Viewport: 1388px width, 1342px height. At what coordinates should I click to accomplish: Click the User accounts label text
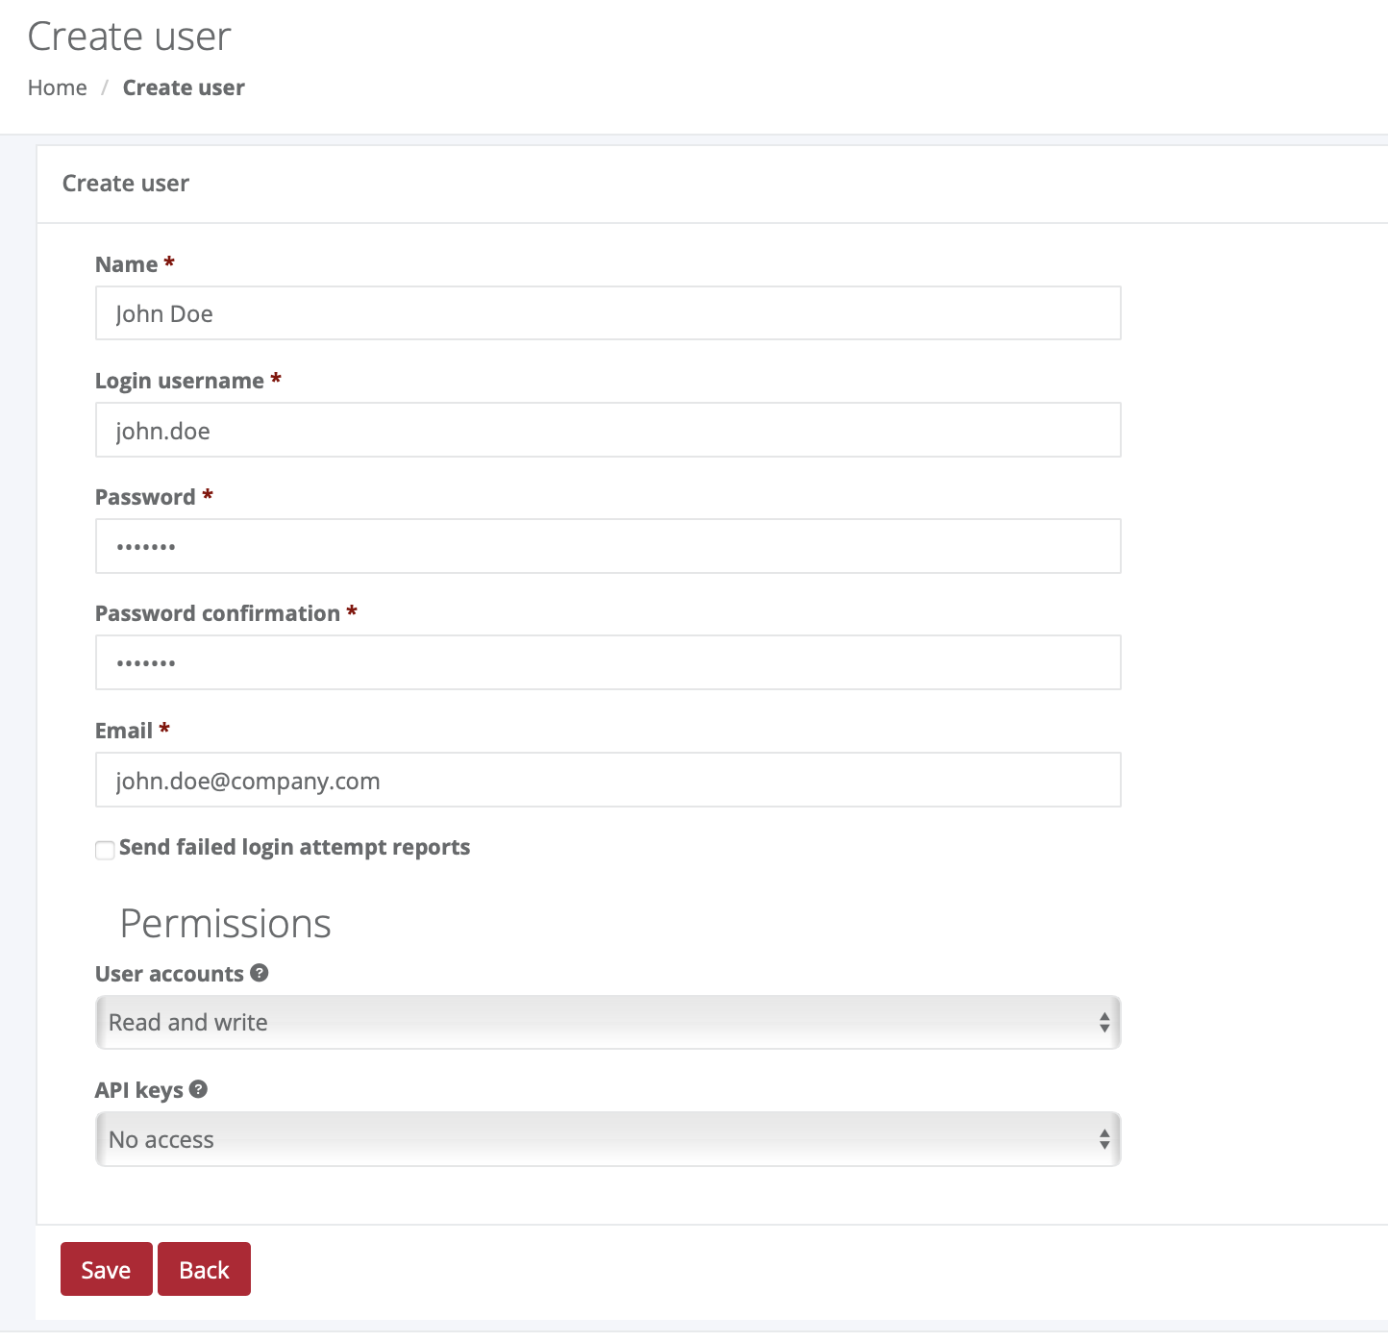(170, 974)
